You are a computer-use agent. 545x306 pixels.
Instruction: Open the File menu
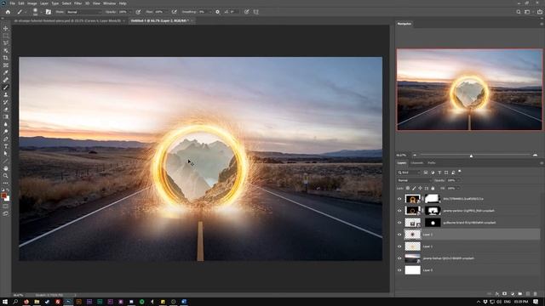point(12,3)
